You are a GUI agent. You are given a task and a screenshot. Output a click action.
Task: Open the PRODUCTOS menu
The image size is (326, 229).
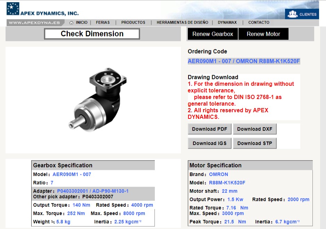(133, 22)
